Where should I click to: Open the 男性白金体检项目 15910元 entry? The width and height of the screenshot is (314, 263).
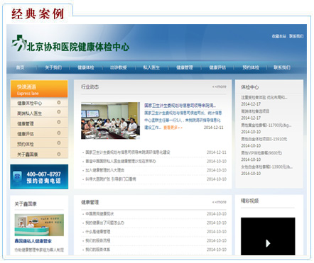point(264,139)
